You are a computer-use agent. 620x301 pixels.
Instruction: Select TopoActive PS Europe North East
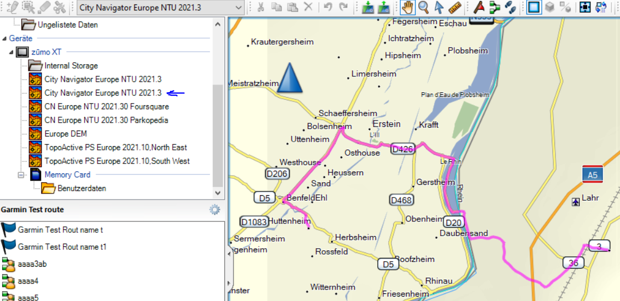115,147
